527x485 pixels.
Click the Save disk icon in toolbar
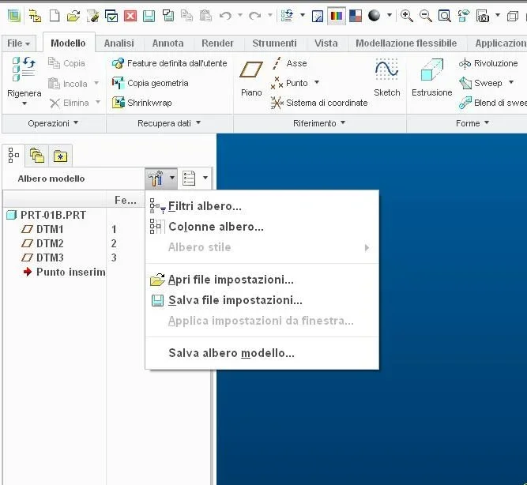149,16
